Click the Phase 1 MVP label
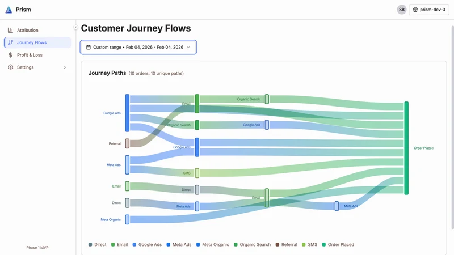The height and width of the screenshot is (255, 454). pyautogui.click(x=37, y=248)
